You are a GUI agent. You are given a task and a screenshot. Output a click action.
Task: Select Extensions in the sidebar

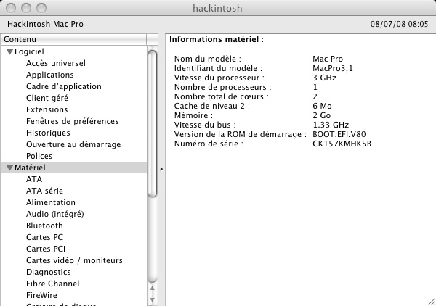tap(47, 109)
